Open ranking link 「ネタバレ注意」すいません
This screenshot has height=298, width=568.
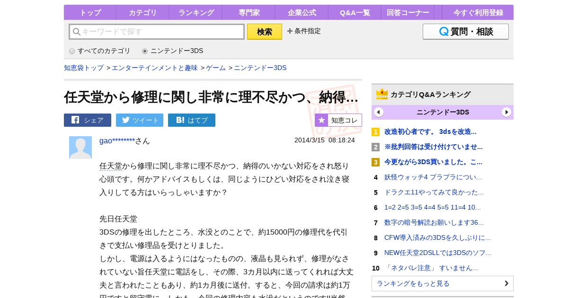pyautogui.click(x=431, y=268)
